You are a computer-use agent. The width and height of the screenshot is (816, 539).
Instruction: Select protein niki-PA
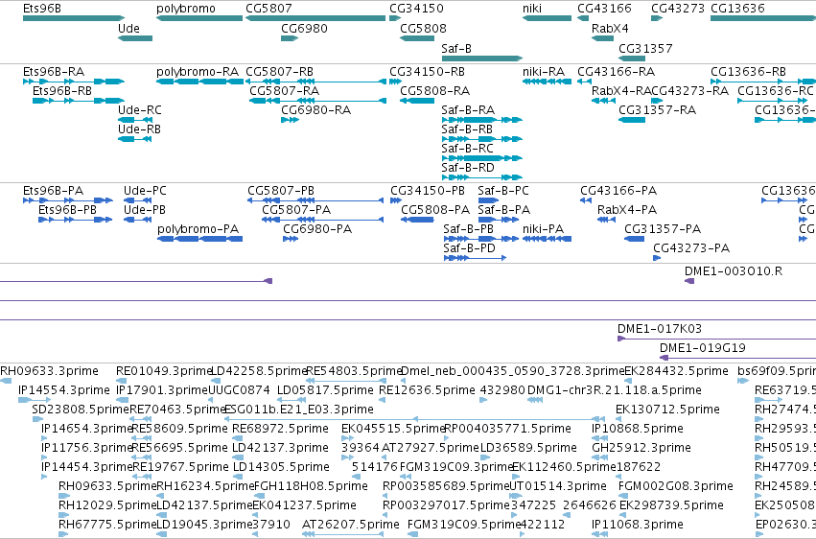tap(547, 239)
